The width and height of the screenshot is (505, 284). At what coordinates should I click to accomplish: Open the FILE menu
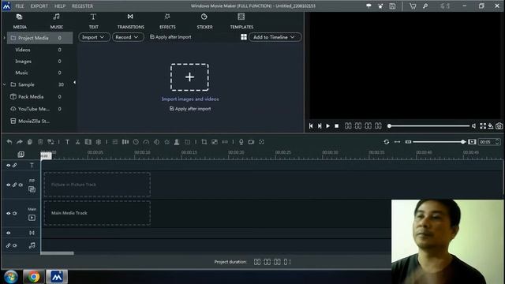(x=20, y=6)
